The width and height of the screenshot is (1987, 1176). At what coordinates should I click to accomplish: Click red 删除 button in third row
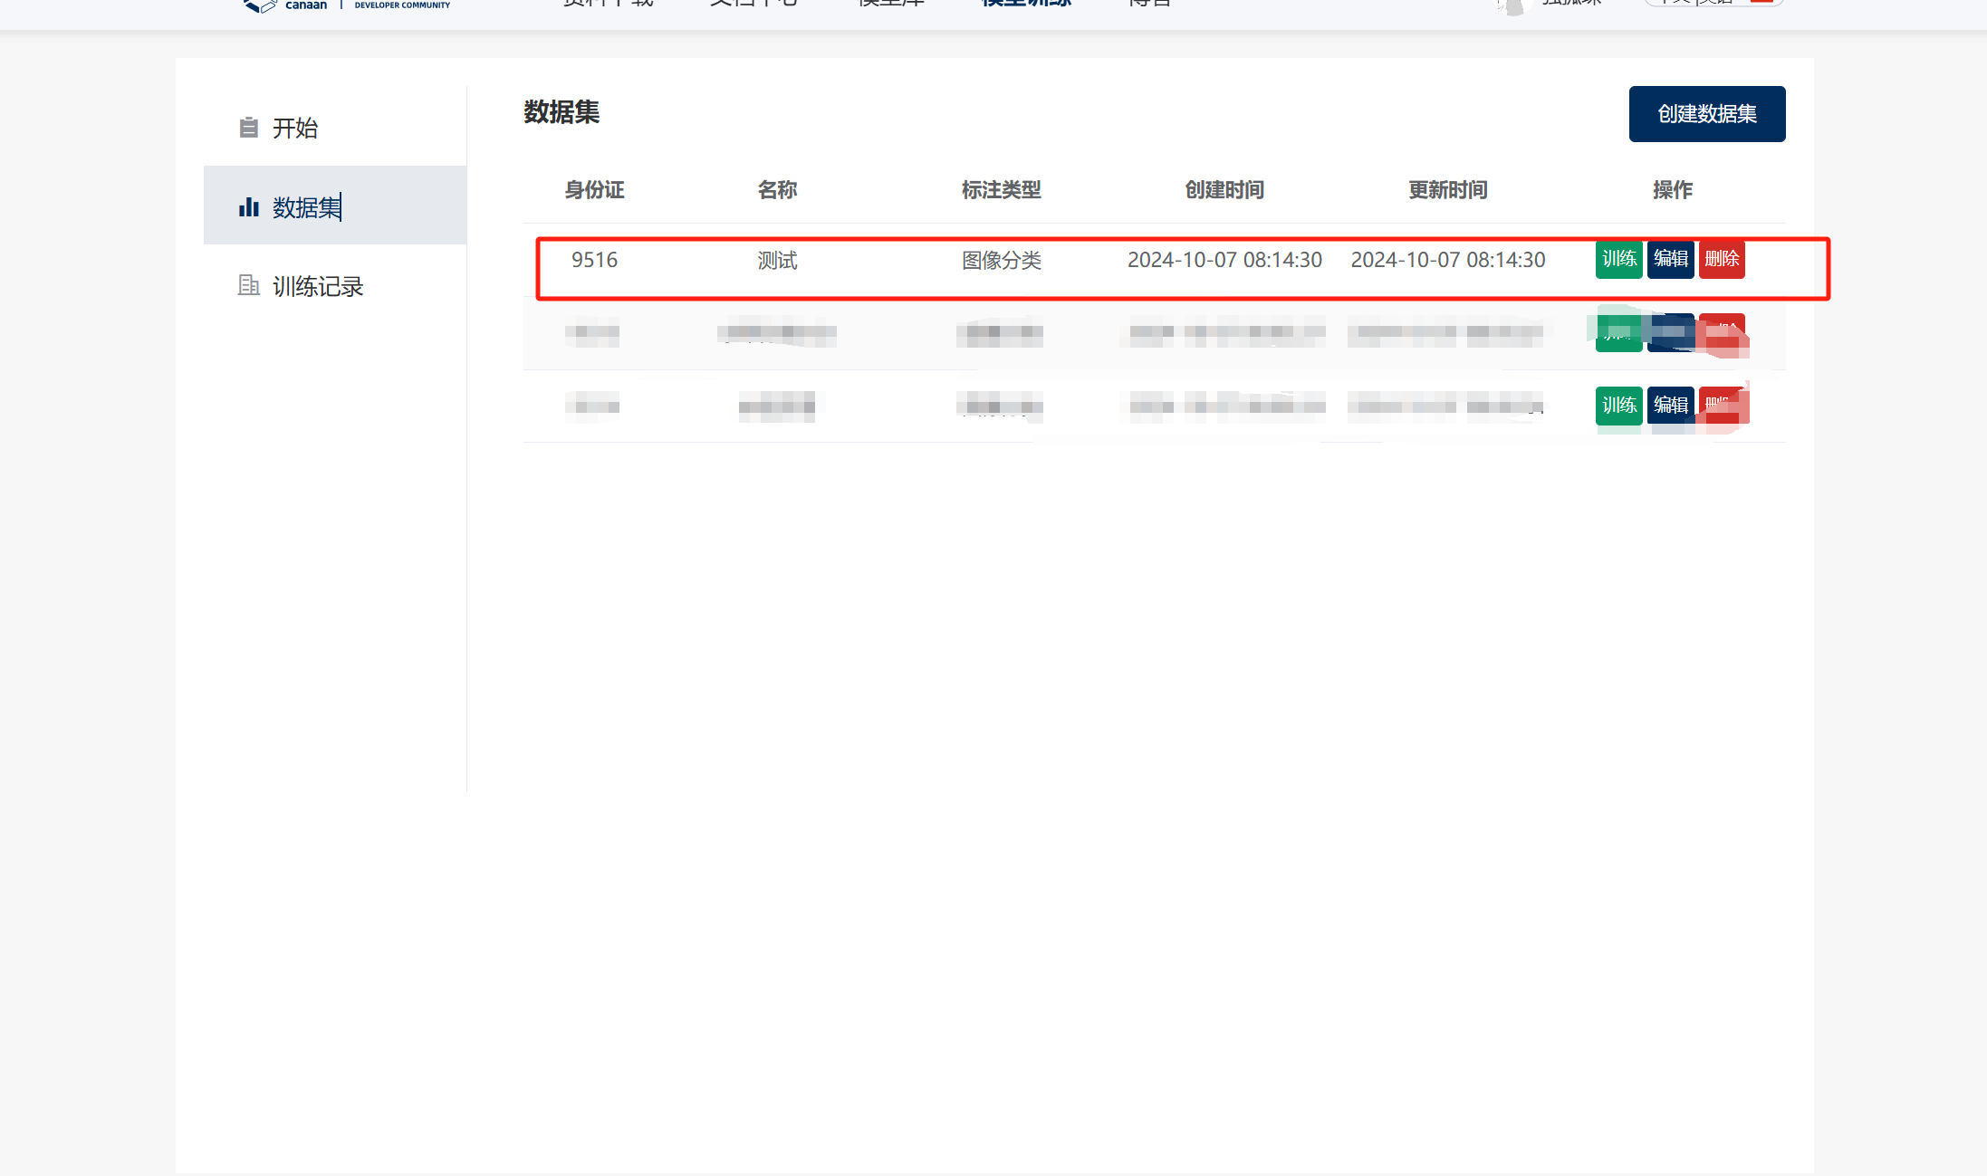pos(1723,405)
